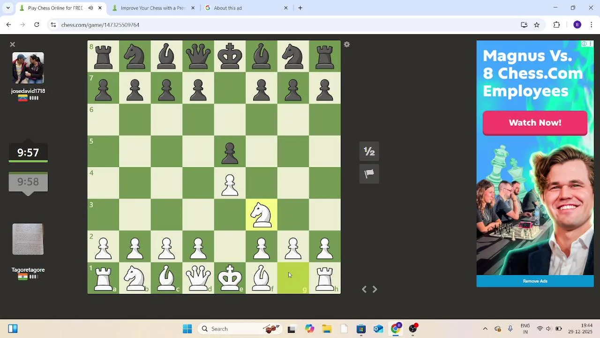Viewport: 600px width, 338px height.
Task: Go back in browser history
Action: coord(8,25)
